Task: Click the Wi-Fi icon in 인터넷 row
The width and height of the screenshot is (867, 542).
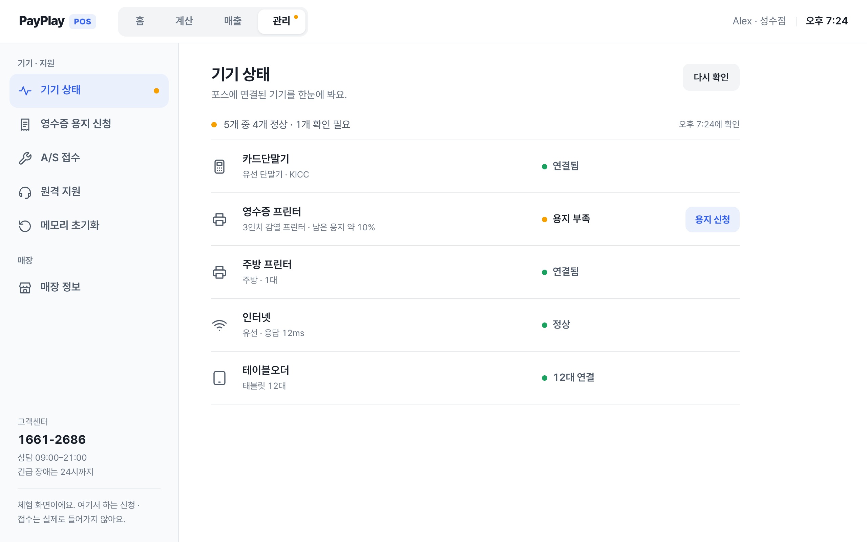Action: 219,325
